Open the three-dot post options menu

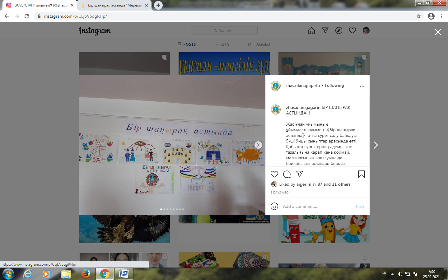pos(362,86)
